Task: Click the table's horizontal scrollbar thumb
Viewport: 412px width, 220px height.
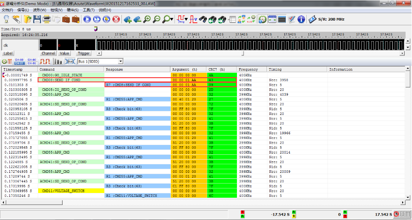Action: [34, 202]
